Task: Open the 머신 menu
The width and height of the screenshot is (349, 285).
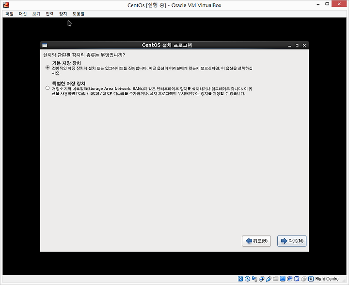Action: point(23,14)
